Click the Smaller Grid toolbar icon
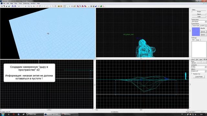 point(6,6)
